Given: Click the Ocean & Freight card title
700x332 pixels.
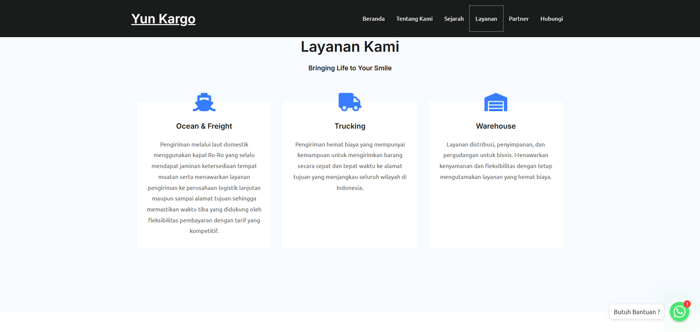Looking at the screenshot, I should click(x=204, y=126).
